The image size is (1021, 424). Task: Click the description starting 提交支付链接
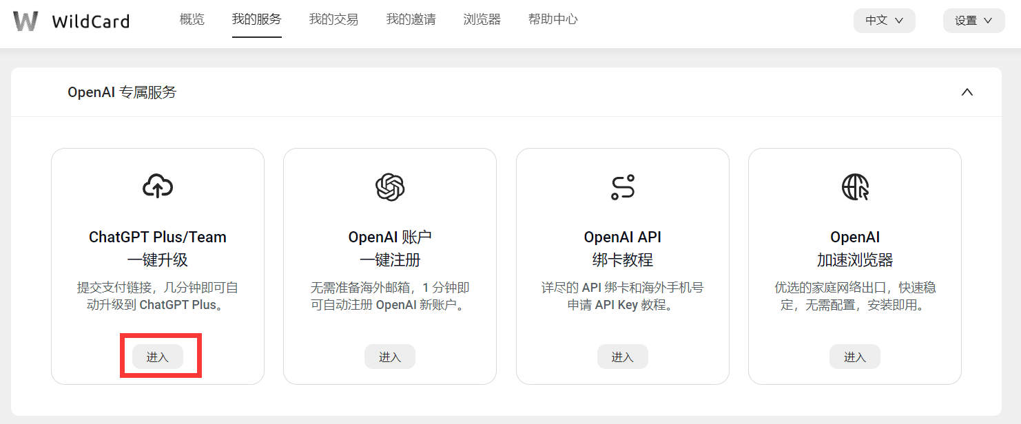pos(158,296)
